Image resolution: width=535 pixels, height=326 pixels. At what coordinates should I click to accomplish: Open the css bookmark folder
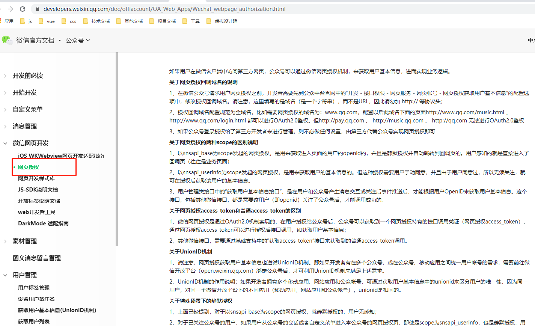tap(69, 21)
